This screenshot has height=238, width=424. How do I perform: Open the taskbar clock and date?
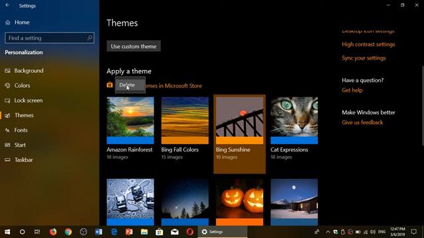397,232
